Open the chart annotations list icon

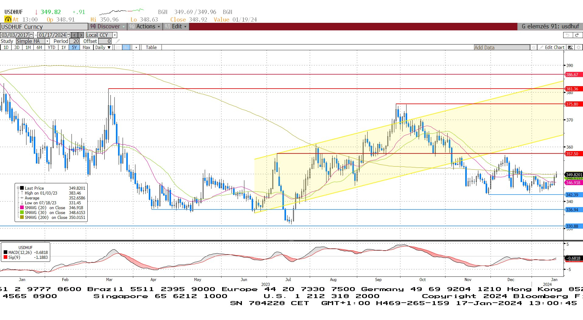click(x=571, y=47)
